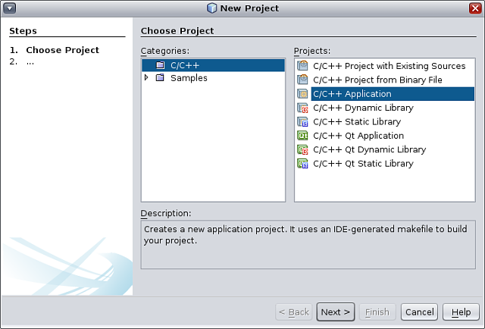Click the C/C++ Project with Existing Sources icon
The image size is (485, 329).
click(x=303, y=67)
